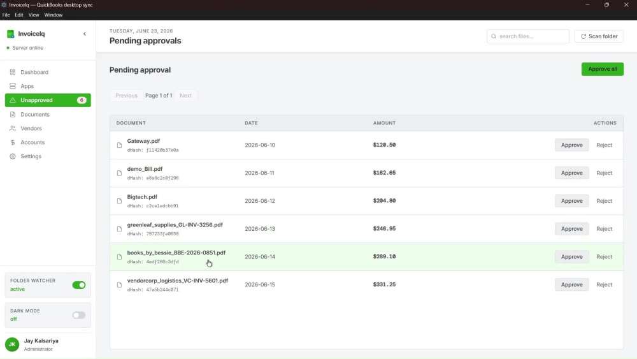Click the app icon in title bar
Screen dimensions: 637x359
(4, 5)
